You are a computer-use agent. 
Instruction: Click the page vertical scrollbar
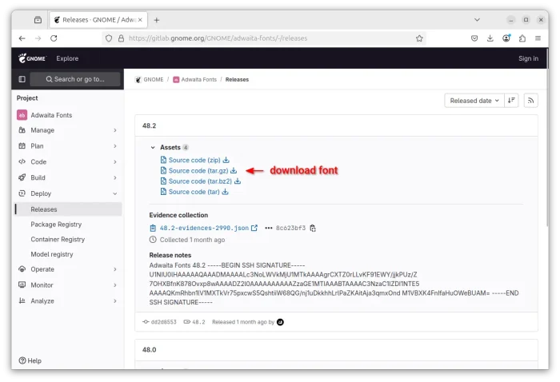(547, 137)
